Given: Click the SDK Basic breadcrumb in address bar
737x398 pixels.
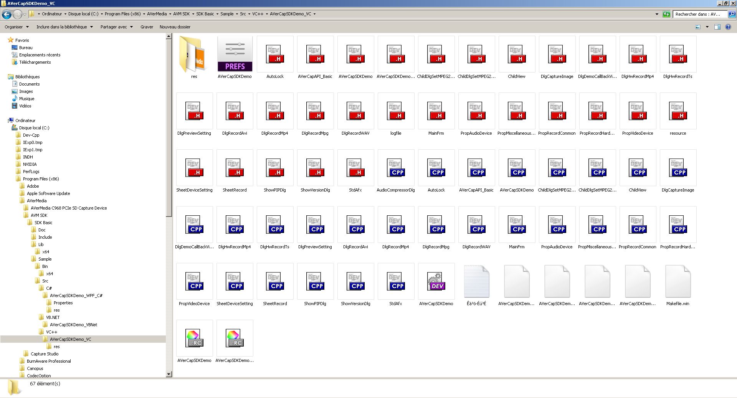Looking at the screenshot, I should point(205,14).
